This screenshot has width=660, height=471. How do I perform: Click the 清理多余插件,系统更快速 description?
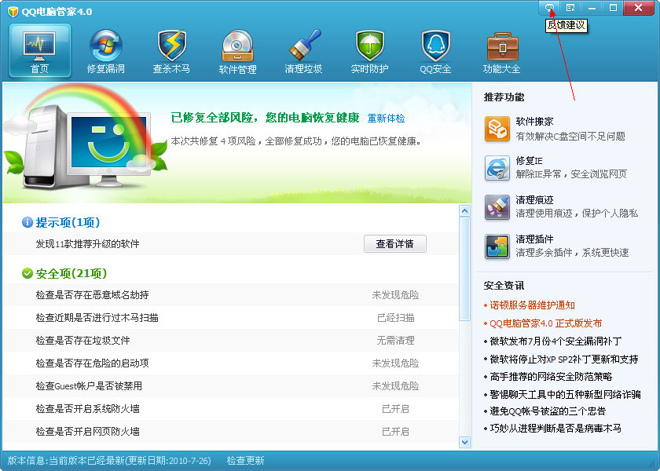(x=573, y=252)
